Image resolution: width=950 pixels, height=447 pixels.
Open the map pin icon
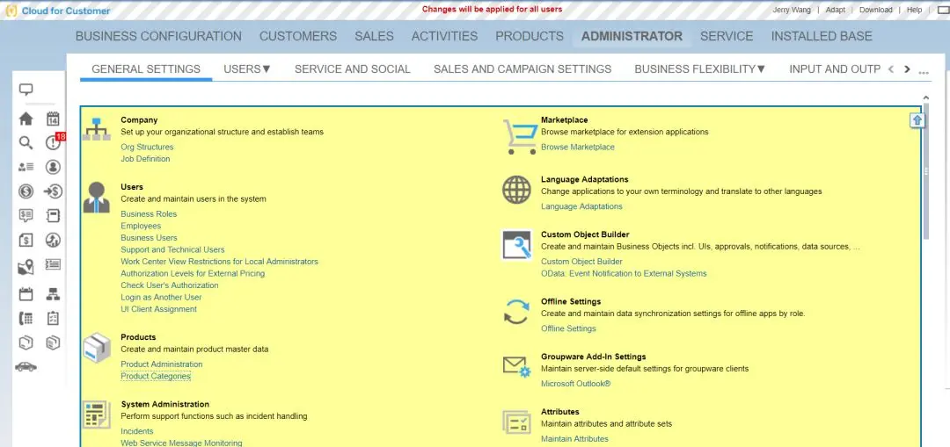[26, 267]
